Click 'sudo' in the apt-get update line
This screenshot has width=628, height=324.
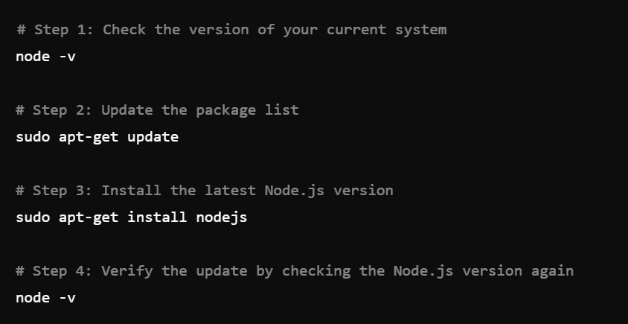pyautogui.click(x=33, y=137)
